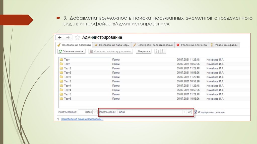Switch to the Несвязанные параметры tab
This screenshot has width=257, height=144.
(112, 45)
